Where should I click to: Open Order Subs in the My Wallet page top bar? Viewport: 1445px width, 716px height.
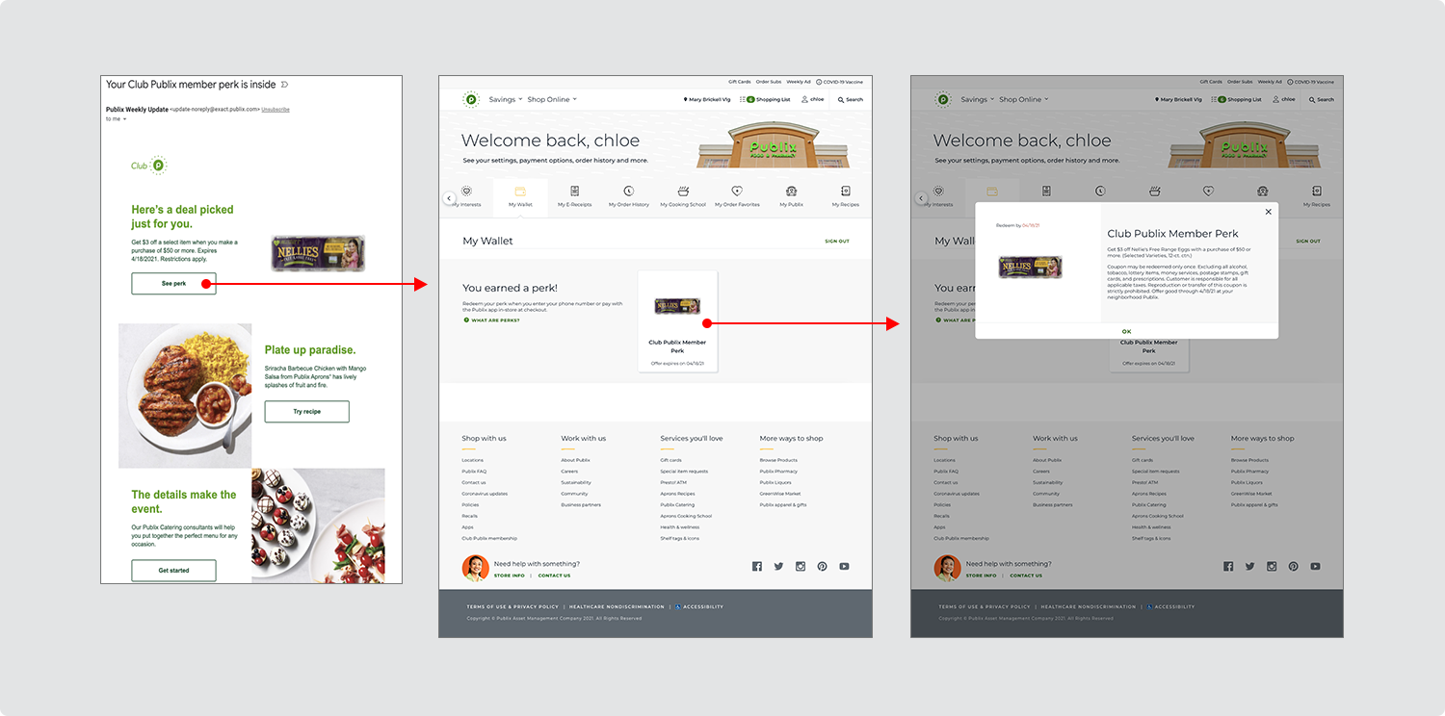click(x=769, y=82)
